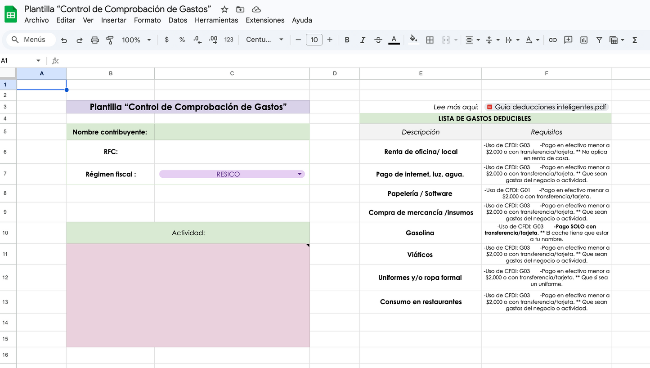Select the pink Actividad text area
This screenshot has width=650, height=368.
point(188,296)
